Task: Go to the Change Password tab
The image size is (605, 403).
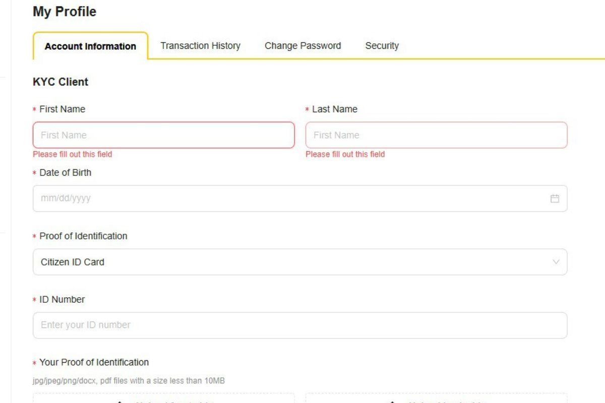Action: click(302, 46)
